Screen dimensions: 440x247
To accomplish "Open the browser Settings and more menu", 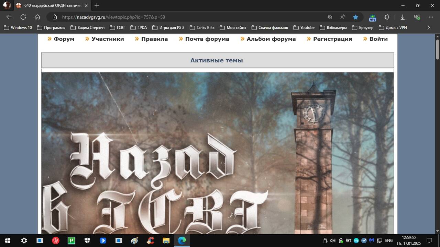I will coord(431,17).
